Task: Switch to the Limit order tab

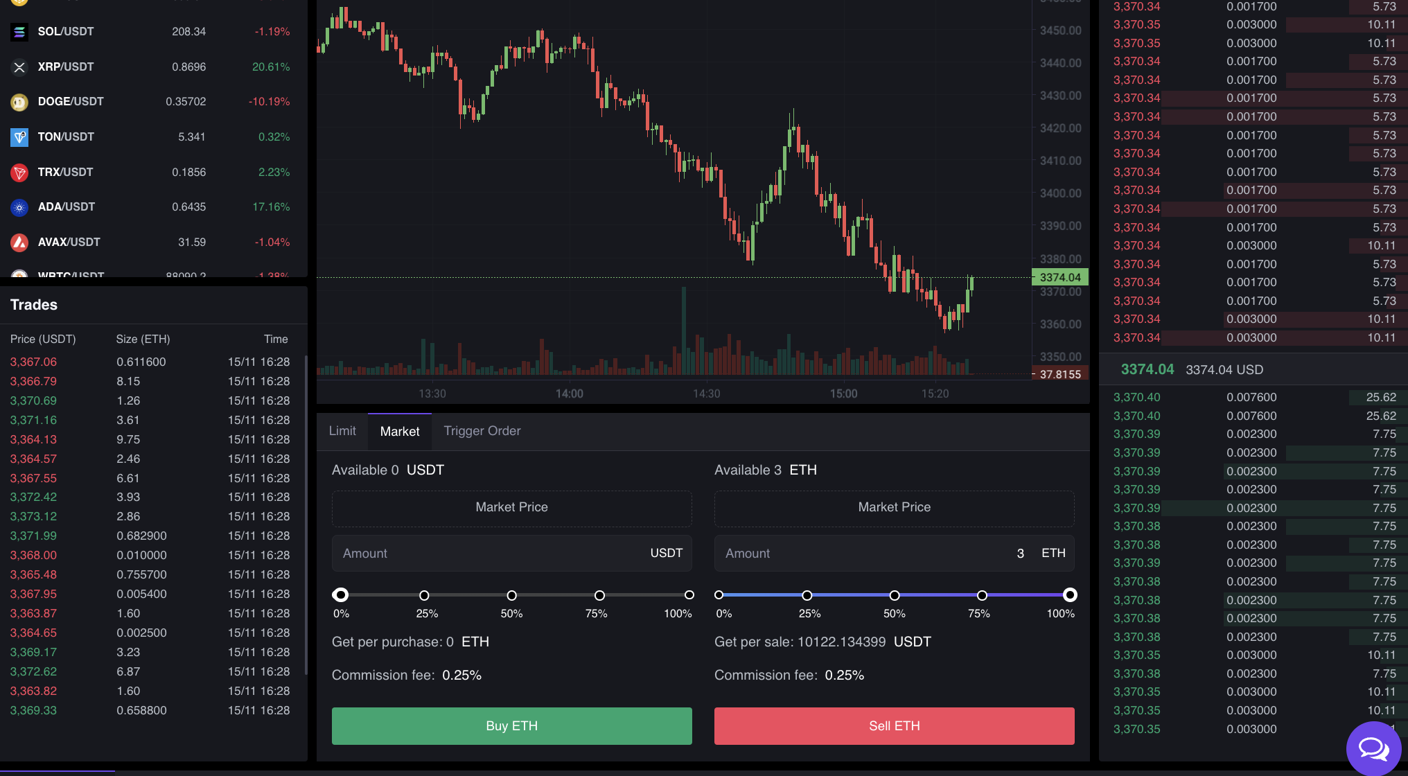Action: 342,431
